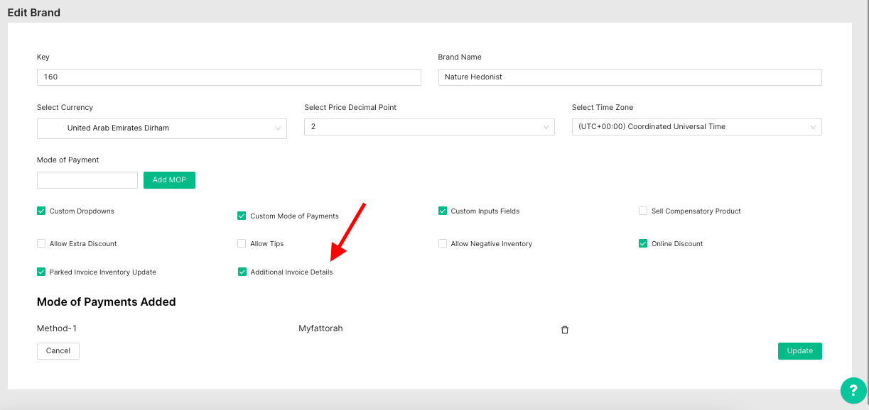This screenshot has height=410, width=869.
Task: Enable the Allow Tips checkbox
Action: point(242,243)
